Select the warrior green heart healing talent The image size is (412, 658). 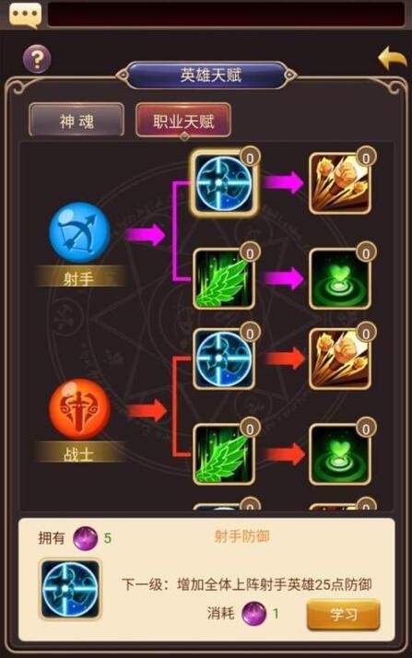(x=340, y=454)
